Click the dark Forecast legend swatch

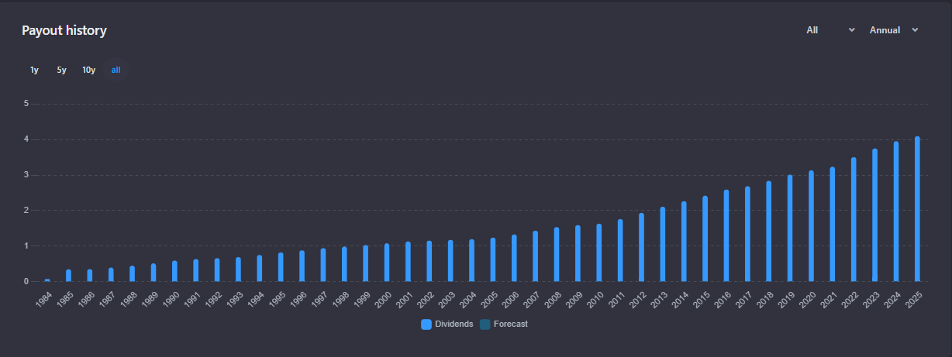point(485,324)
